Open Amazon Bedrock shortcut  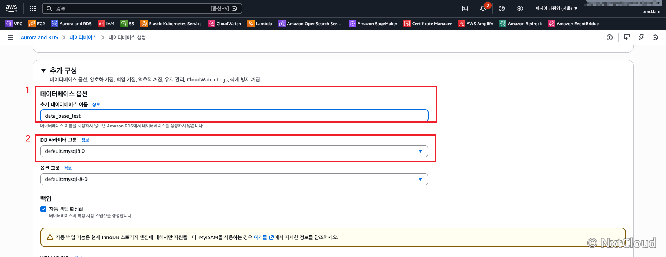(521, 24)
